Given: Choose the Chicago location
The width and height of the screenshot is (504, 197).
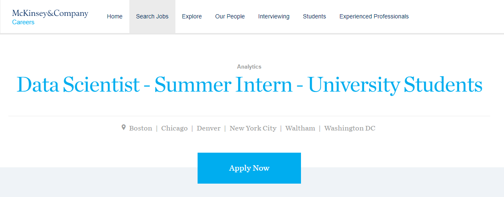Looking at the screenshot, I should (174, 128).
